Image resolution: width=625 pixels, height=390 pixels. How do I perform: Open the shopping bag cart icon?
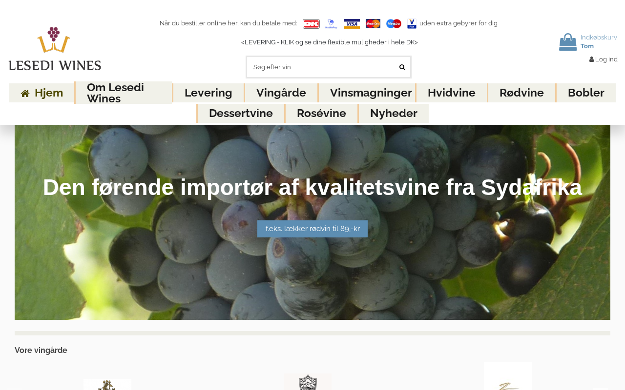click(568, 42)
